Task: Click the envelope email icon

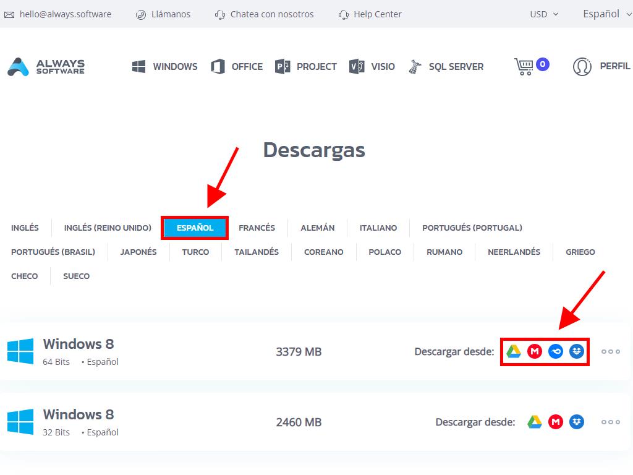Action: (9, 15)
